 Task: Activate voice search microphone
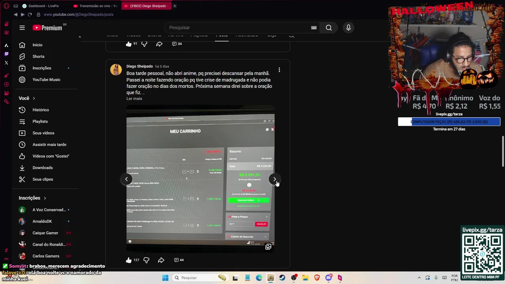(348, 28)
